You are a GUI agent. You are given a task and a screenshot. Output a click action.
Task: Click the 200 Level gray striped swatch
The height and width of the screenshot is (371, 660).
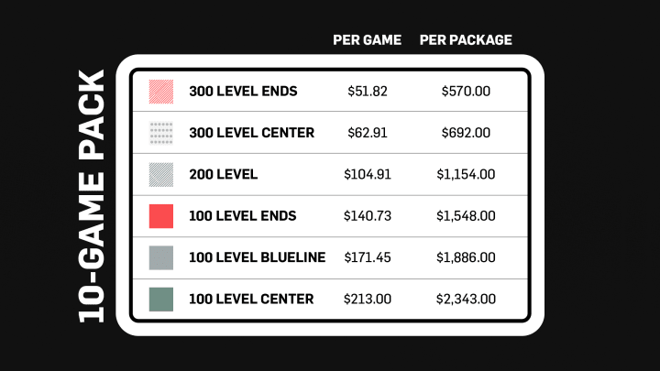click(161, 174)
